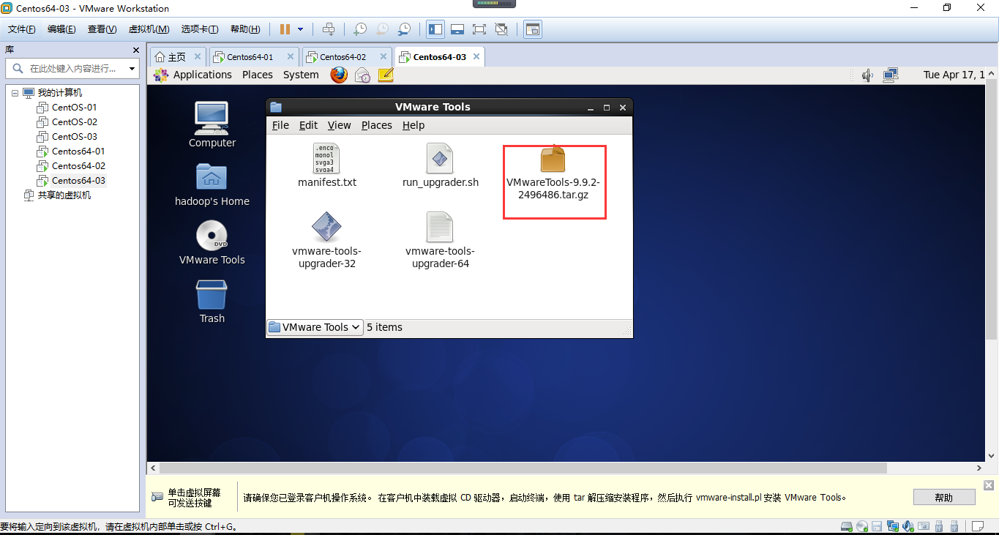Close the Centos64-03 tab
Screen dimensions: 999x535
pyautogui.click(x=476, y=56)
